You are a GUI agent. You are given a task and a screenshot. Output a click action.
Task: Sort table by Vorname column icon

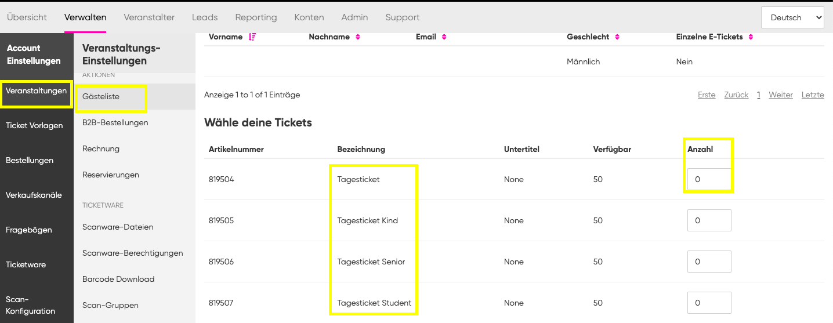[x=252, y=37]
